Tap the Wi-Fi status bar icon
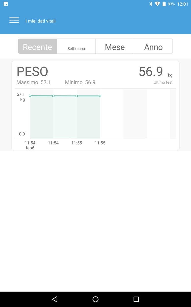Viewport: 191px width, 307px height. coord(157,4)
